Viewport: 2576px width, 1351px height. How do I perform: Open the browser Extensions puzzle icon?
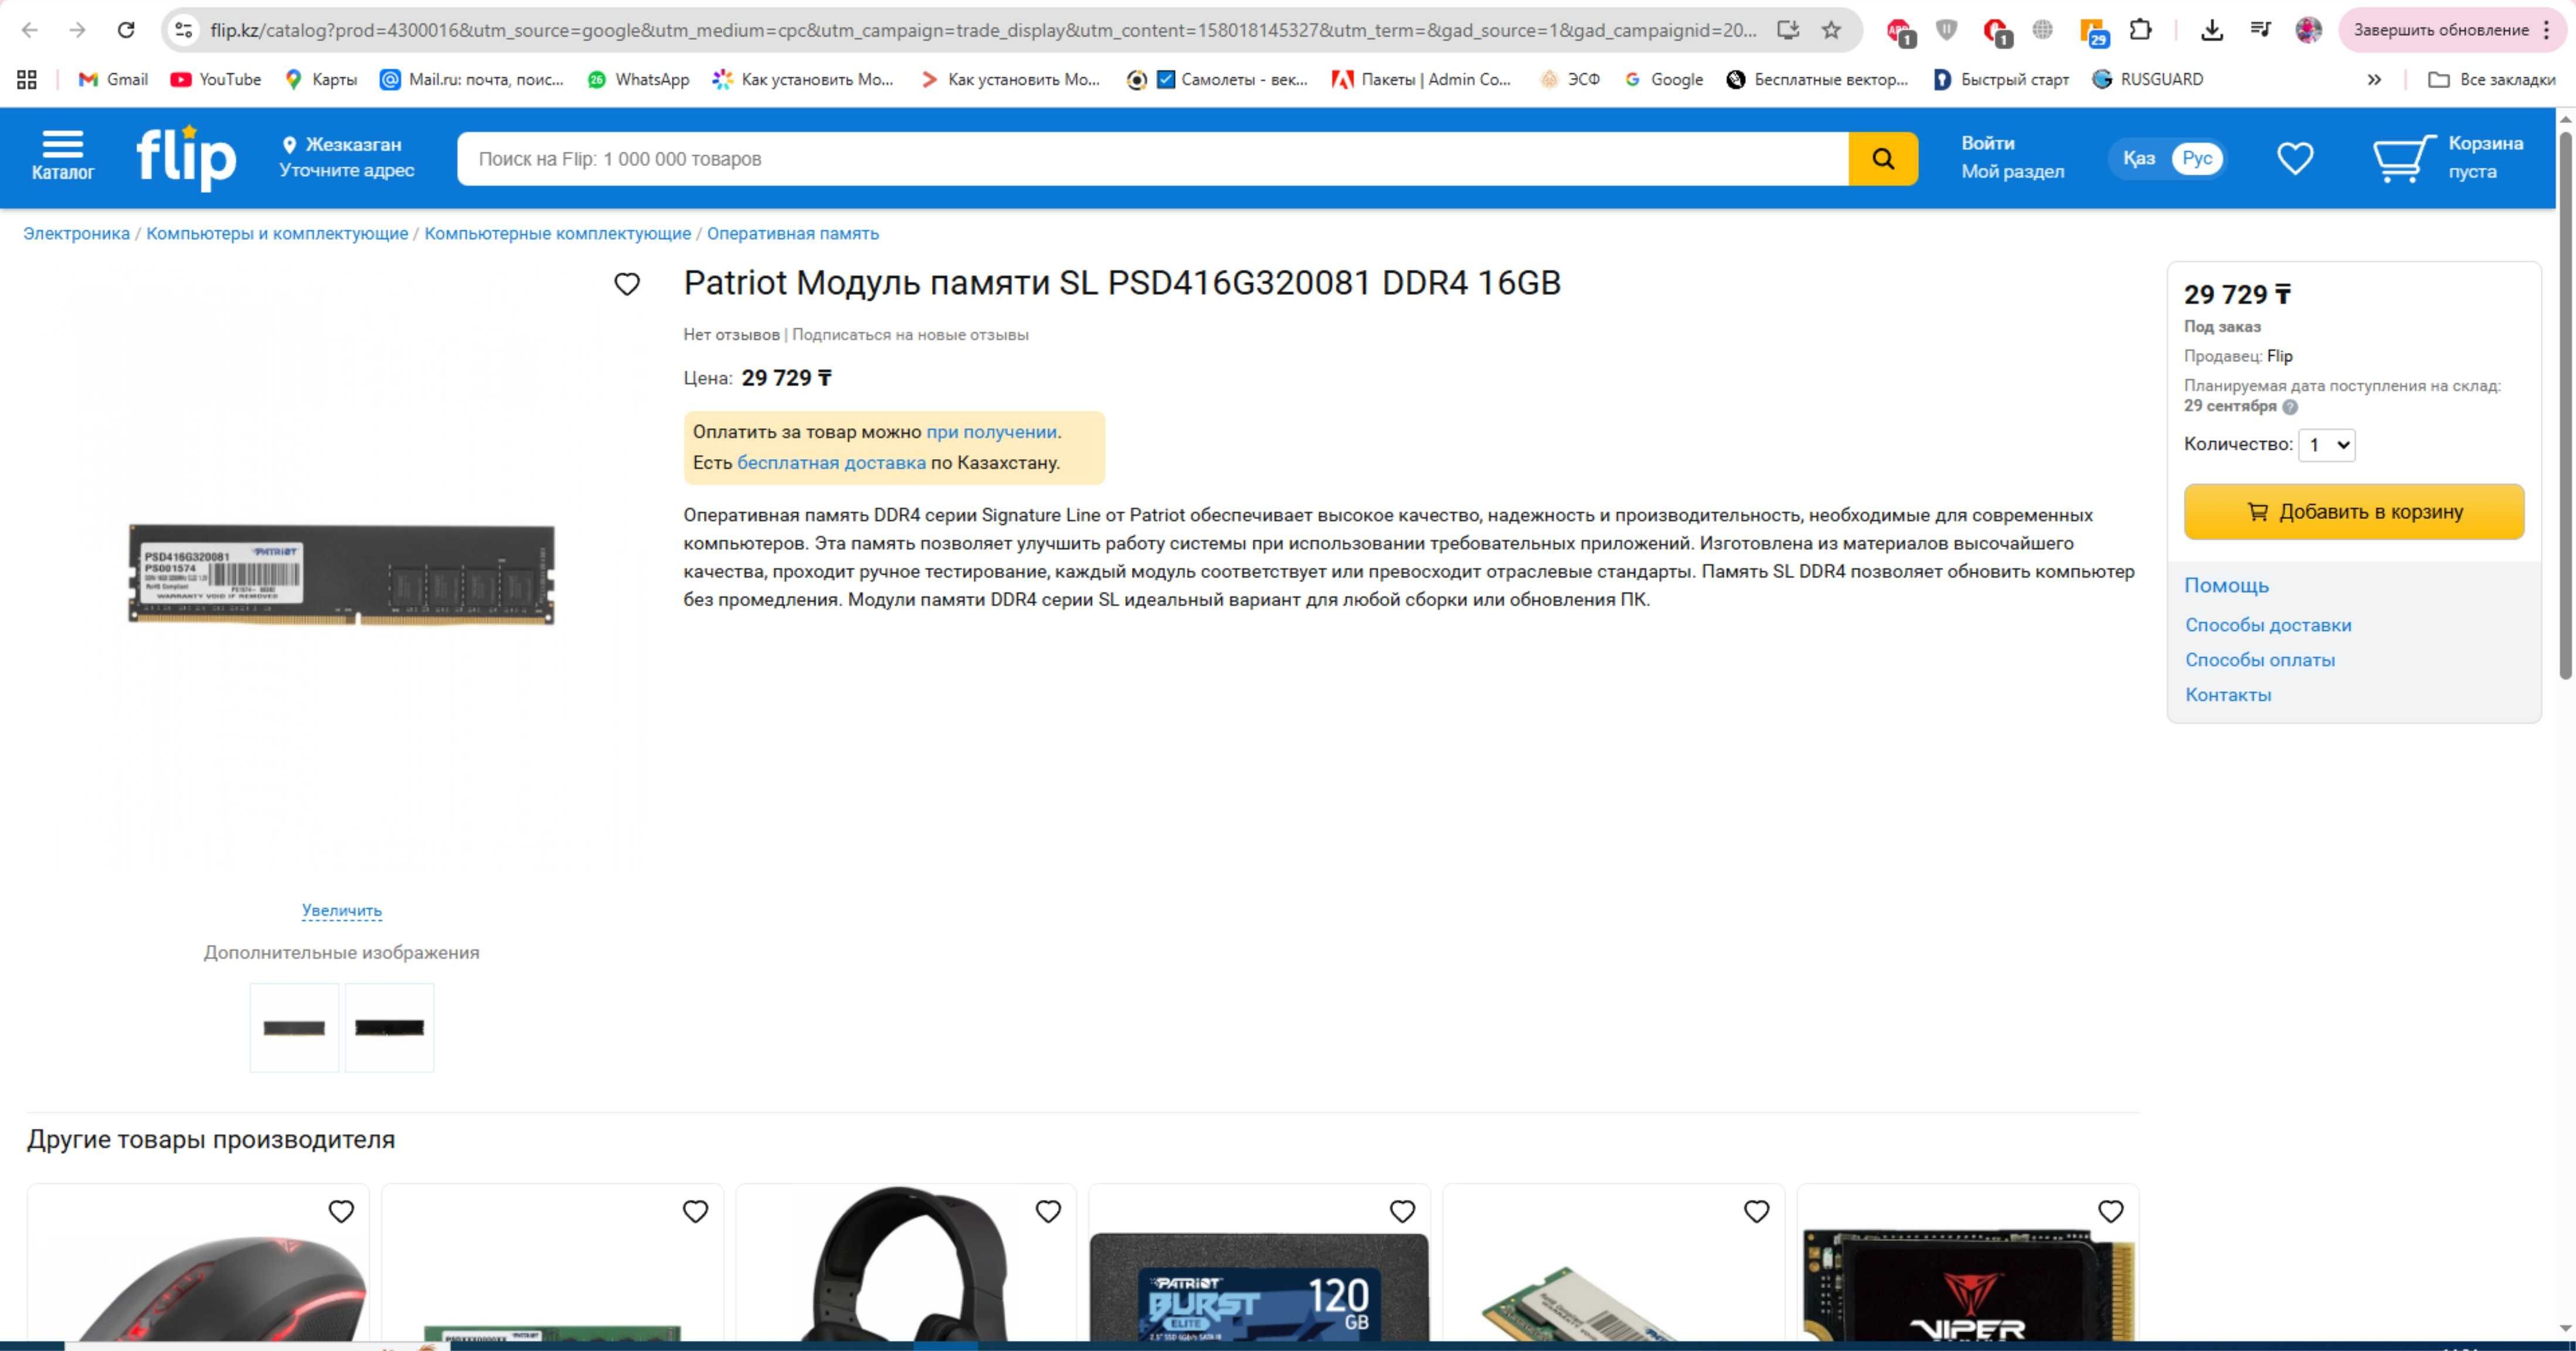pos(2140,30)
